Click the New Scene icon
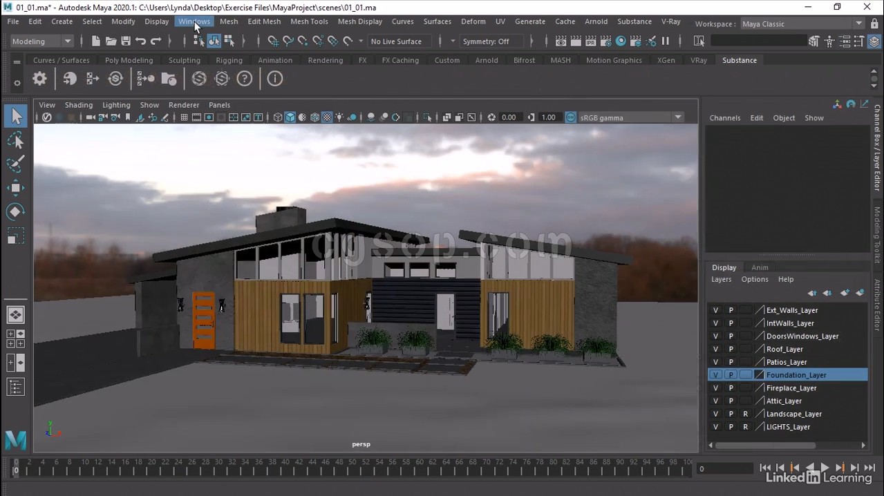This screenshot has width=884, height=496. (95, 41)
